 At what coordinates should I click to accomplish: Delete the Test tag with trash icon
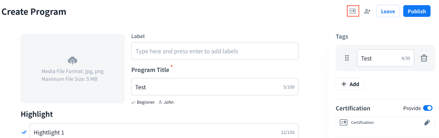[x=424, y=58]
